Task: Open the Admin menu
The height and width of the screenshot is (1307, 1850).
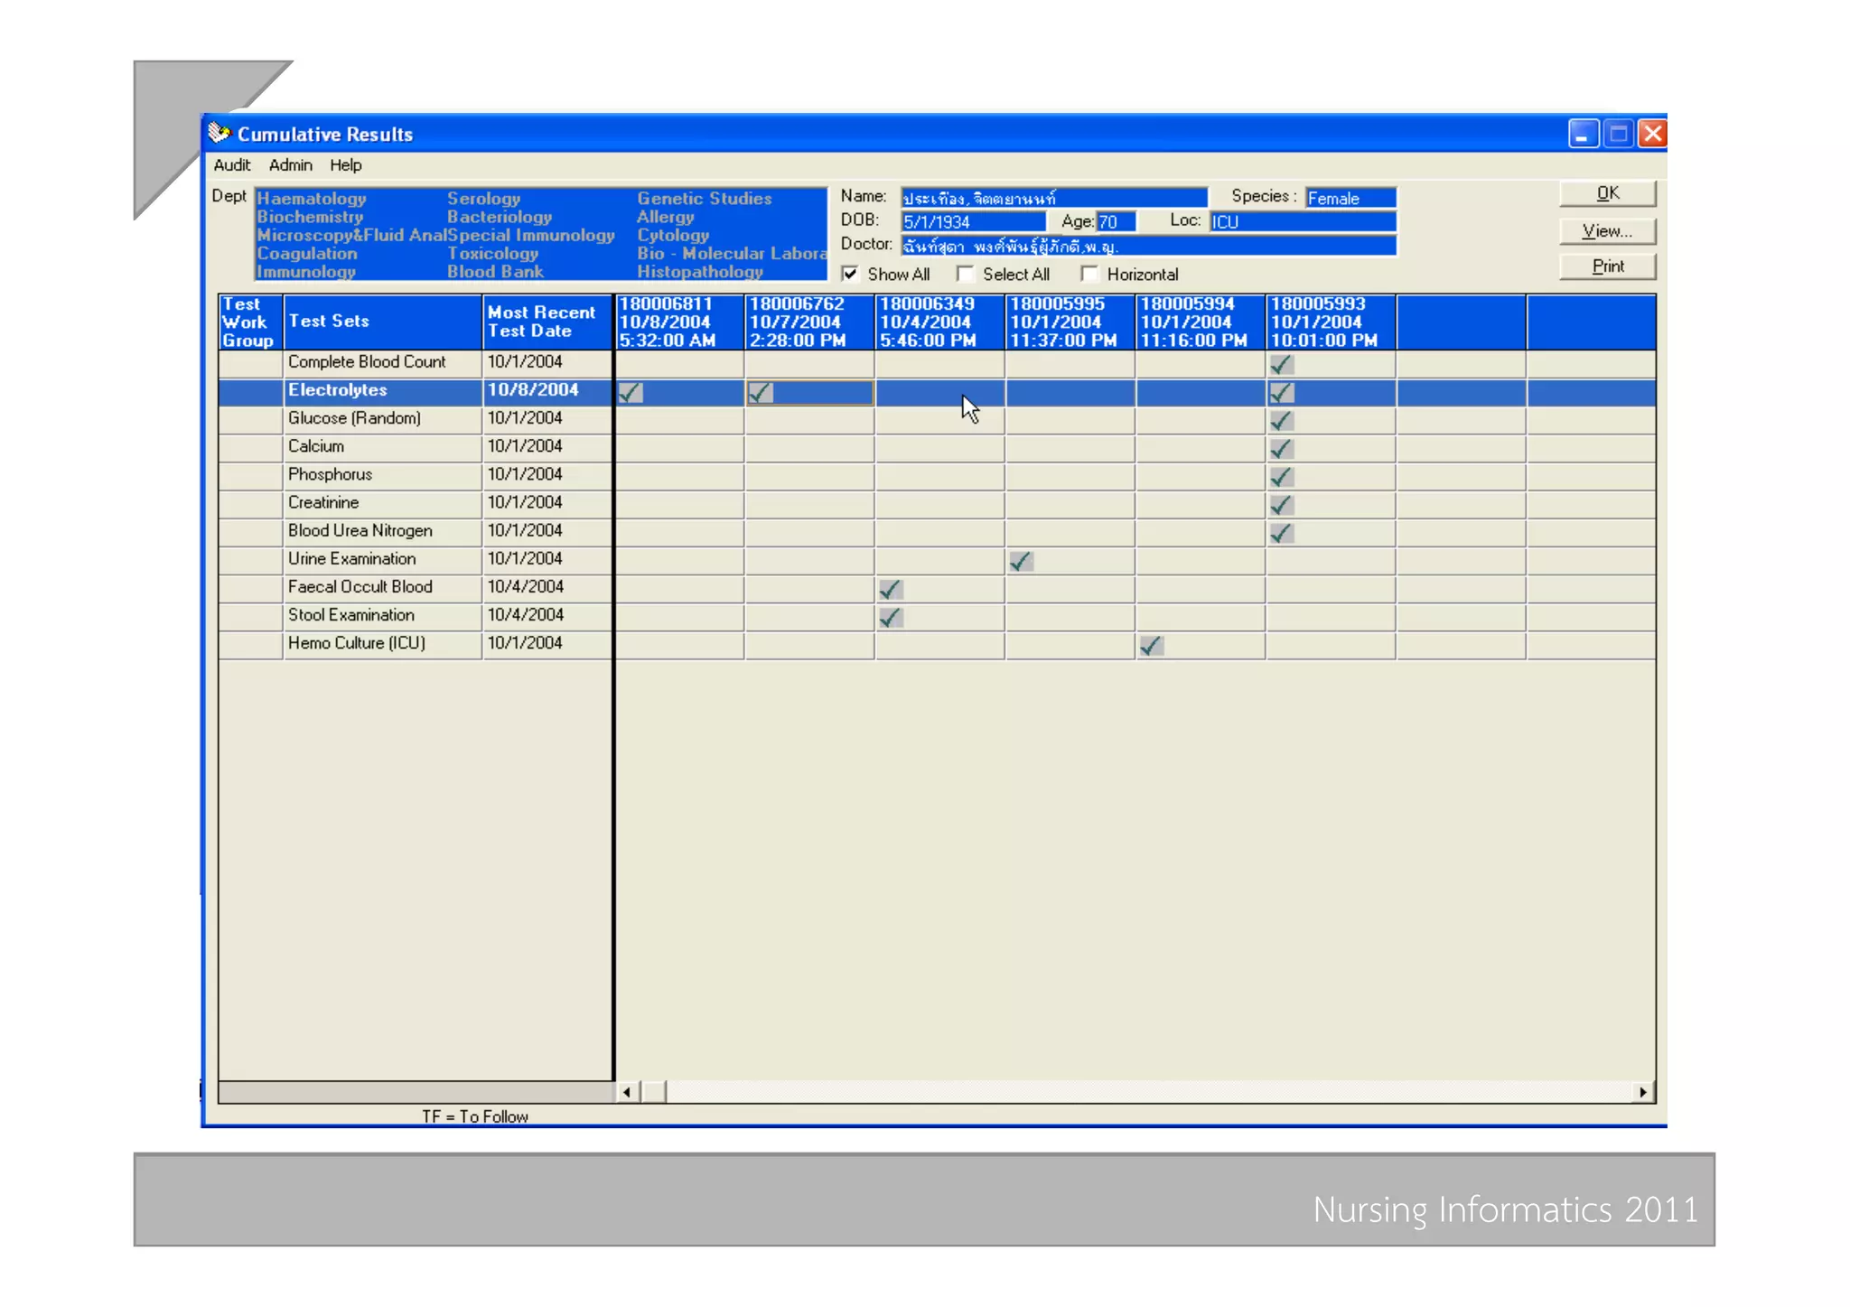Action: [290, 165]
